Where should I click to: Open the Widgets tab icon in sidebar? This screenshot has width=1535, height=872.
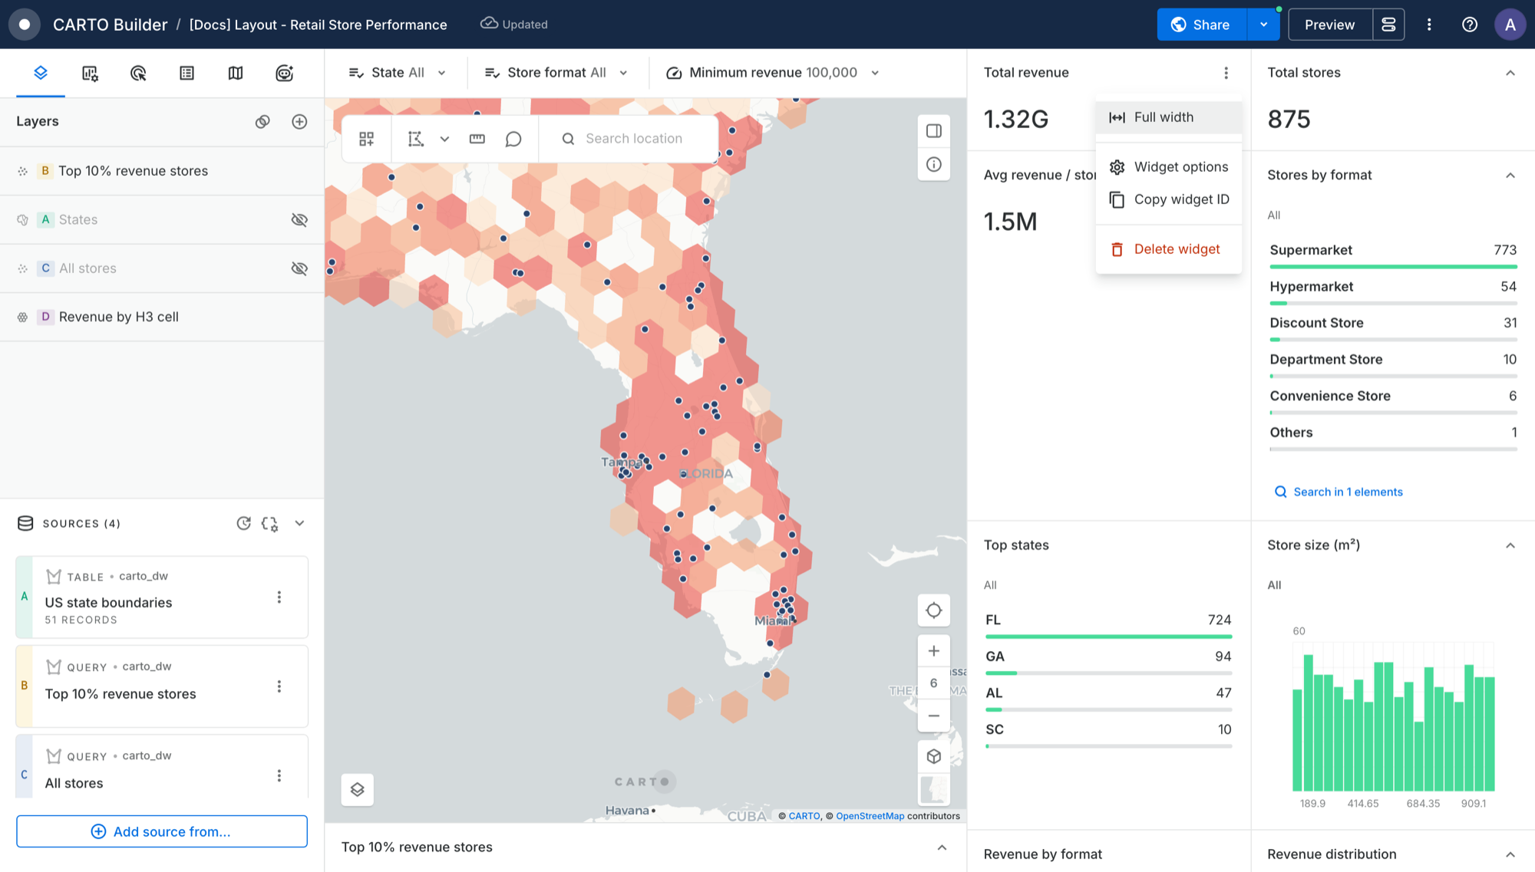point(90,73)
